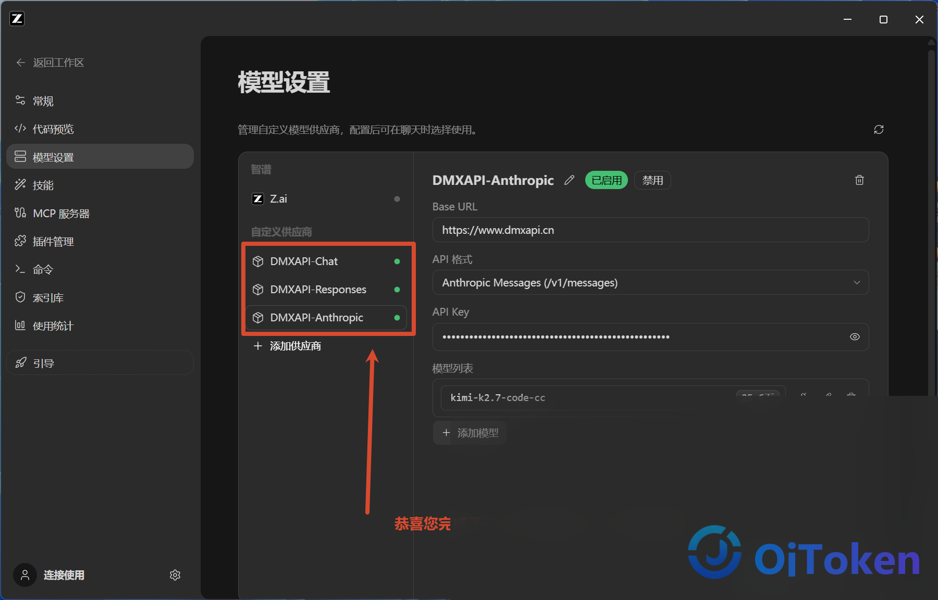Select 模型设置 in the sidebar

pyautogui.click(x=100, y=157)
